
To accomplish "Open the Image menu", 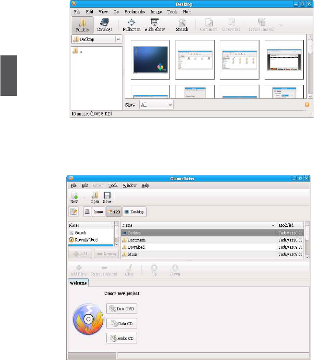I will pyautogui.click(x=156, y=12).
